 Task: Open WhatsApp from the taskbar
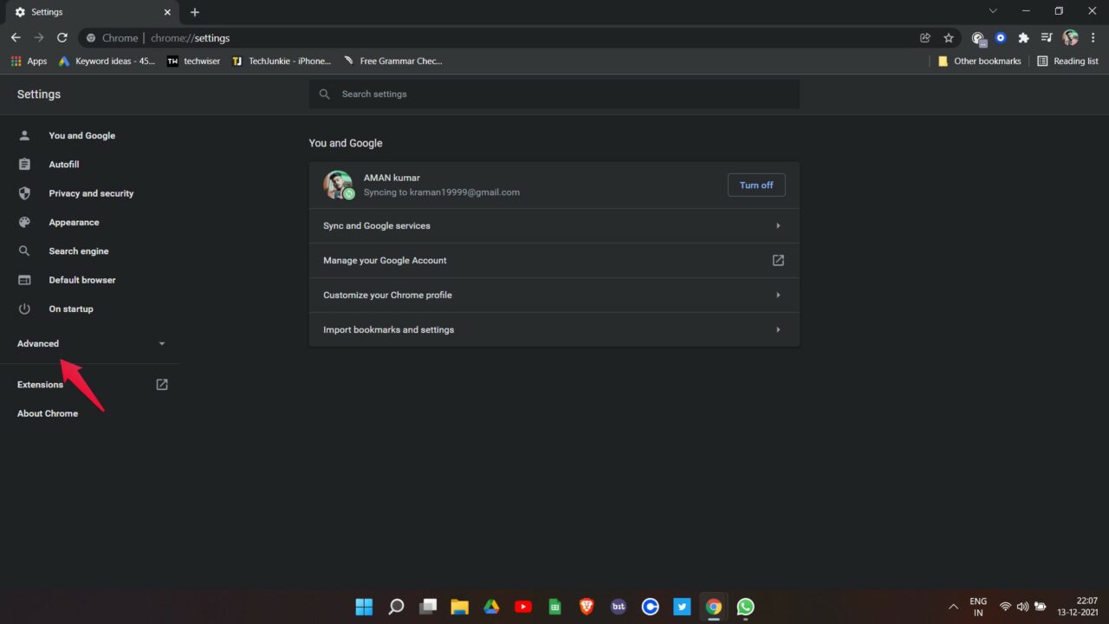coord(745,607)
